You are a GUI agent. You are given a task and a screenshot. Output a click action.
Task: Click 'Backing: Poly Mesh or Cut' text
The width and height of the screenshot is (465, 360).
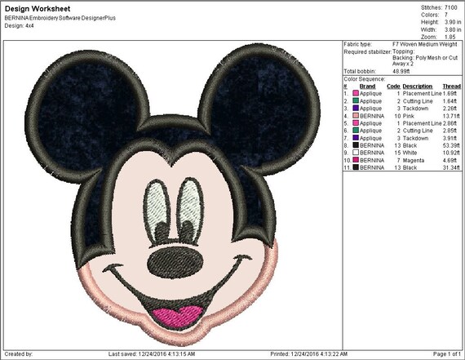coord(425,58)
